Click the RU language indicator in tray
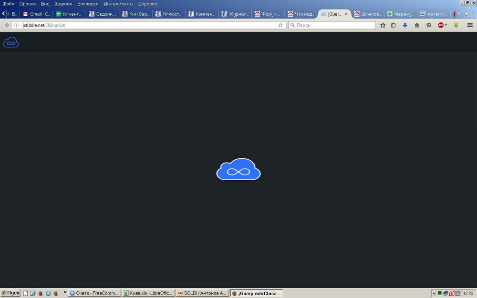The image size is (477, 298). coord(457,293)
